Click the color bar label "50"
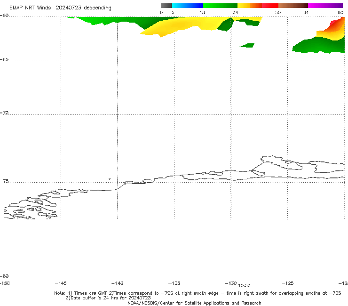348x306 pixels. 278,12
